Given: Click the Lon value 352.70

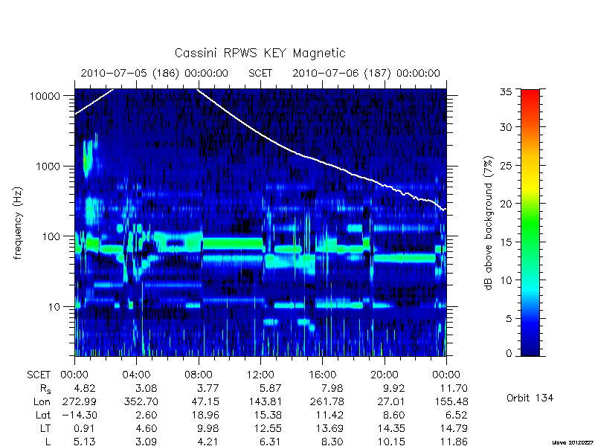Looking at the screenshot, I should coord(141,401).
